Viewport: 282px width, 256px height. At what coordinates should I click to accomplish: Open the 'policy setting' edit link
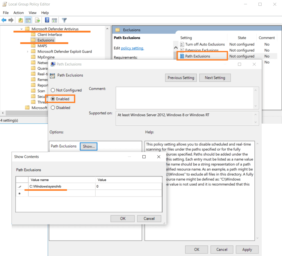coord(132,48)
